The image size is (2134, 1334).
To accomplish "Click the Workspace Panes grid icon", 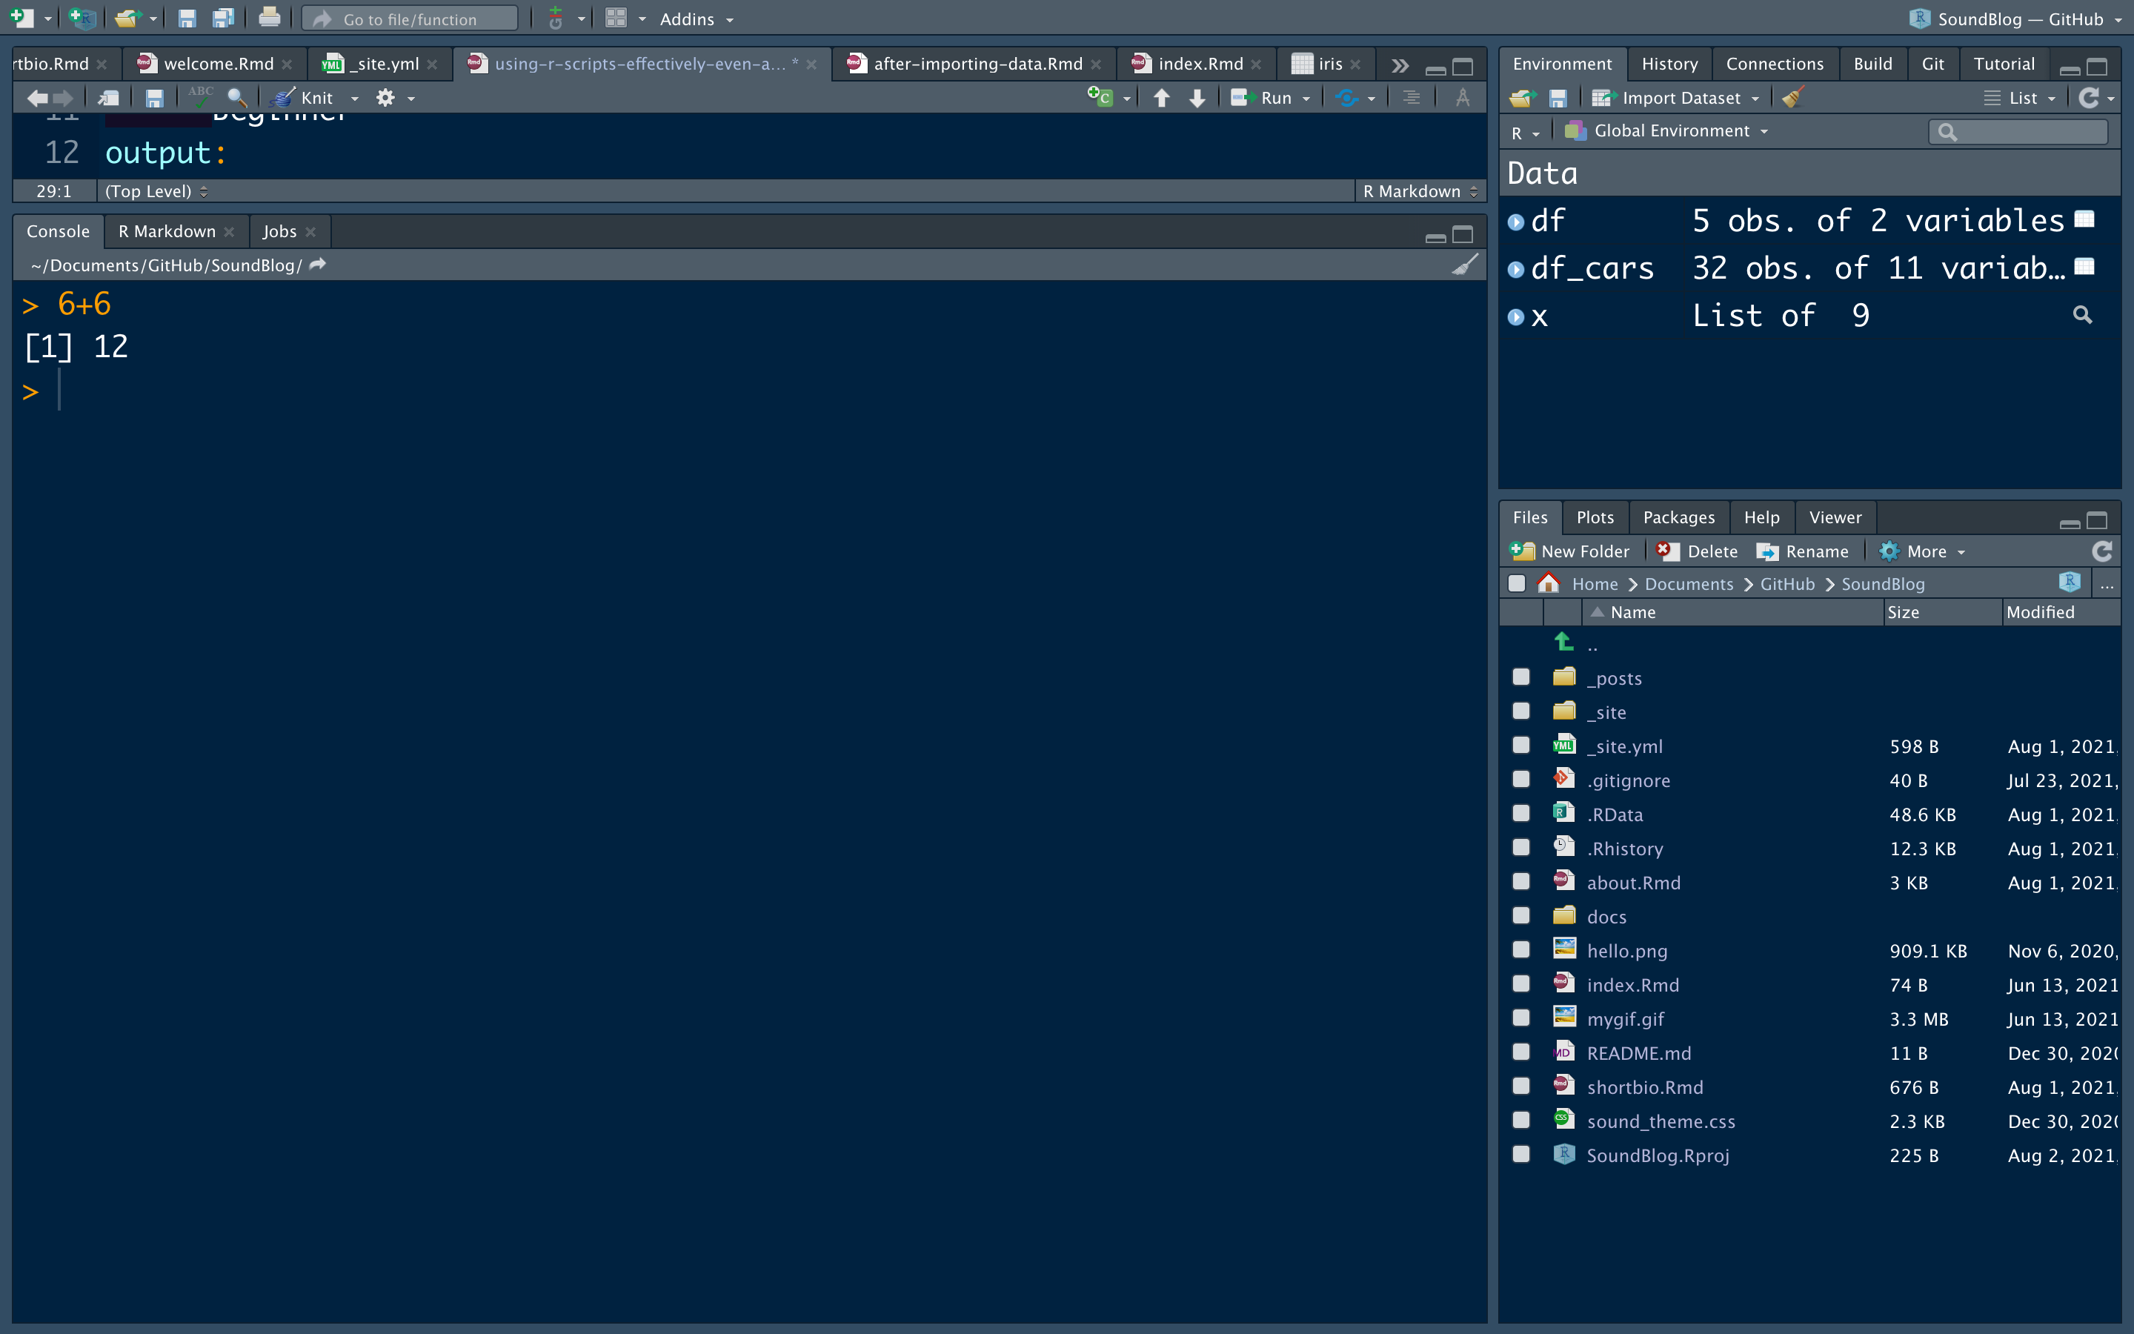I will pyautogui.click(x=616, y=18).
